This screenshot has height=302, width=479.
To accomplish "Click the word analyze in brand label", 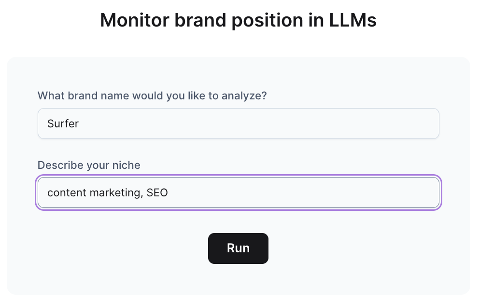I will [244, 96].
